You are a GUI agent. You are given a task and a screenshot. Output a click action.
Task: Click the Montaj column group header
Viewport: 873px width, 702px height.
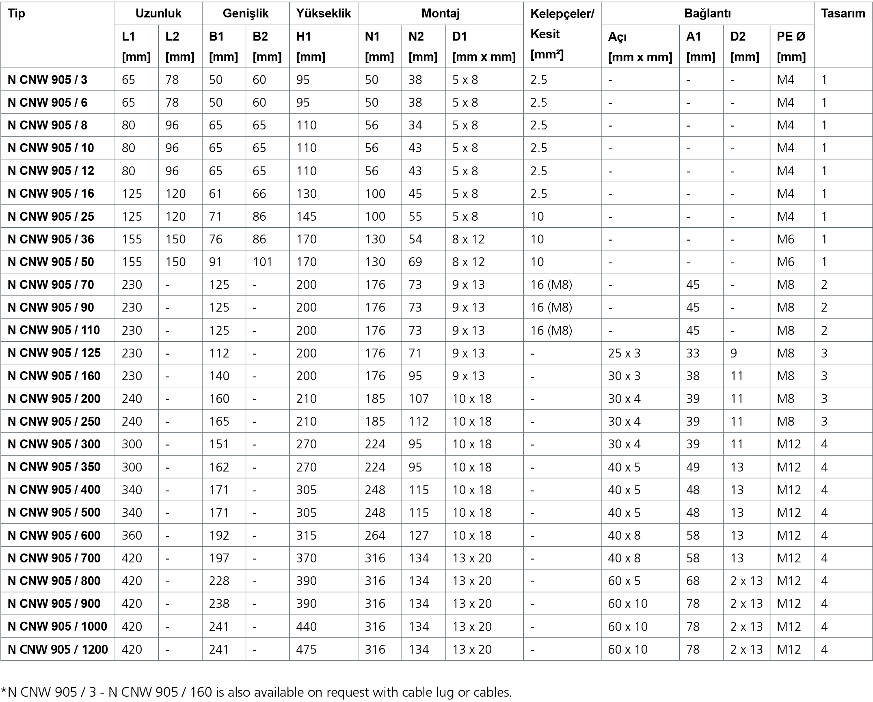click(441, 13)
